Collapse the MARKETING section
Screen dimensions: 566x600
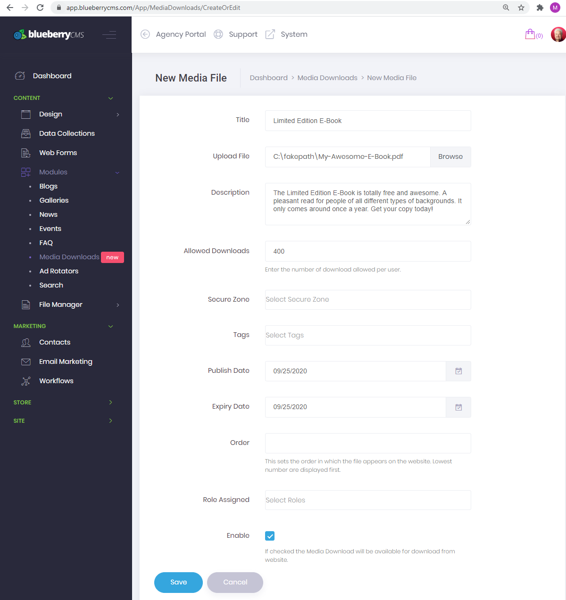pyautogui.click(x=111, y=327)
